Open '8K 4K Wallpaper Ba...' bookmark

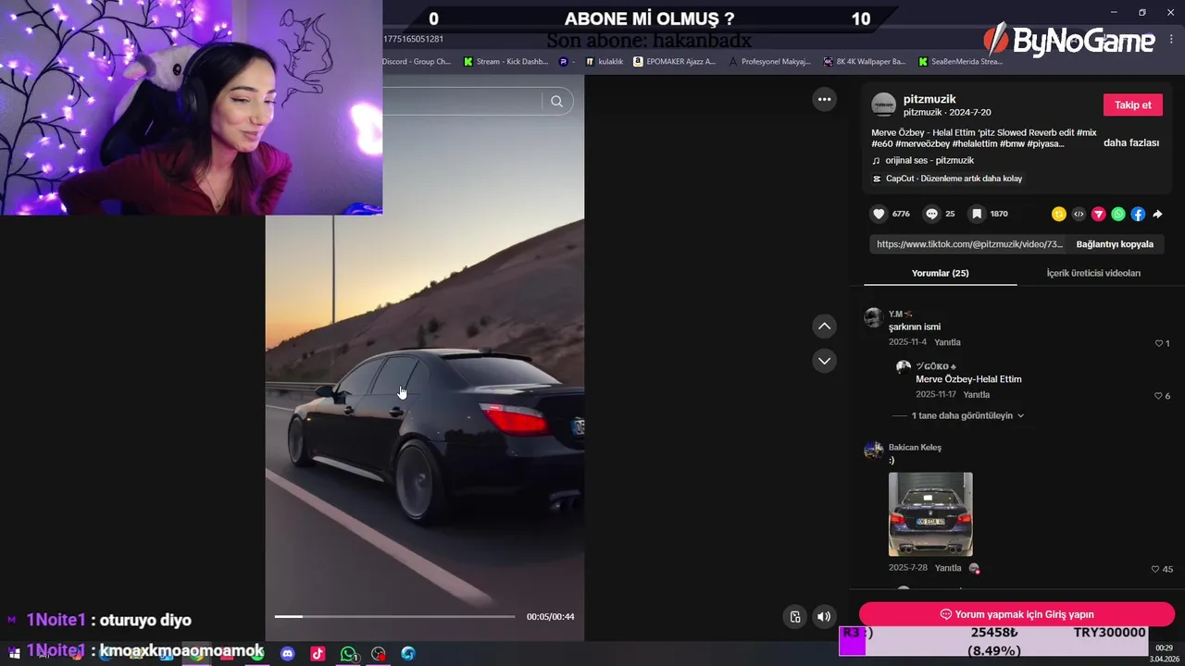tap(865, 62)
